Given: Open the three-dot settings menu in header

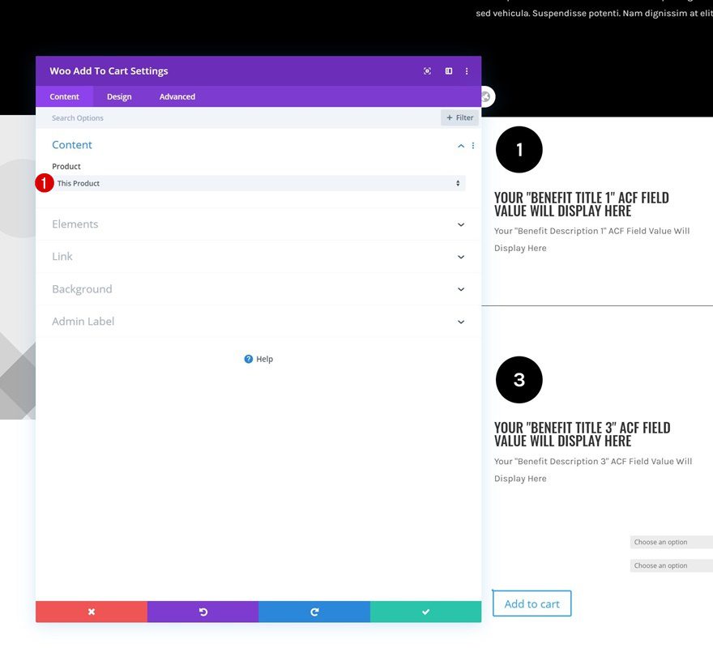Looking at the screenshot, I should tap(467, 71).
